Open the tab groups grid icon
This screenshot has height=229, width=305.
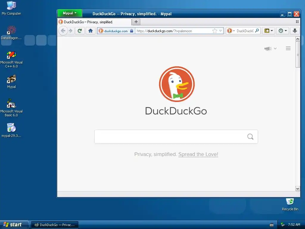click(x=297, y=22)
